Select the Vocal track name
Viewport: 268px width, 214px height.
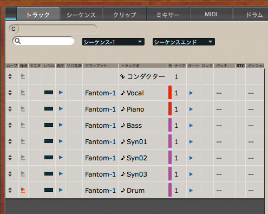(x=135, y=93)
